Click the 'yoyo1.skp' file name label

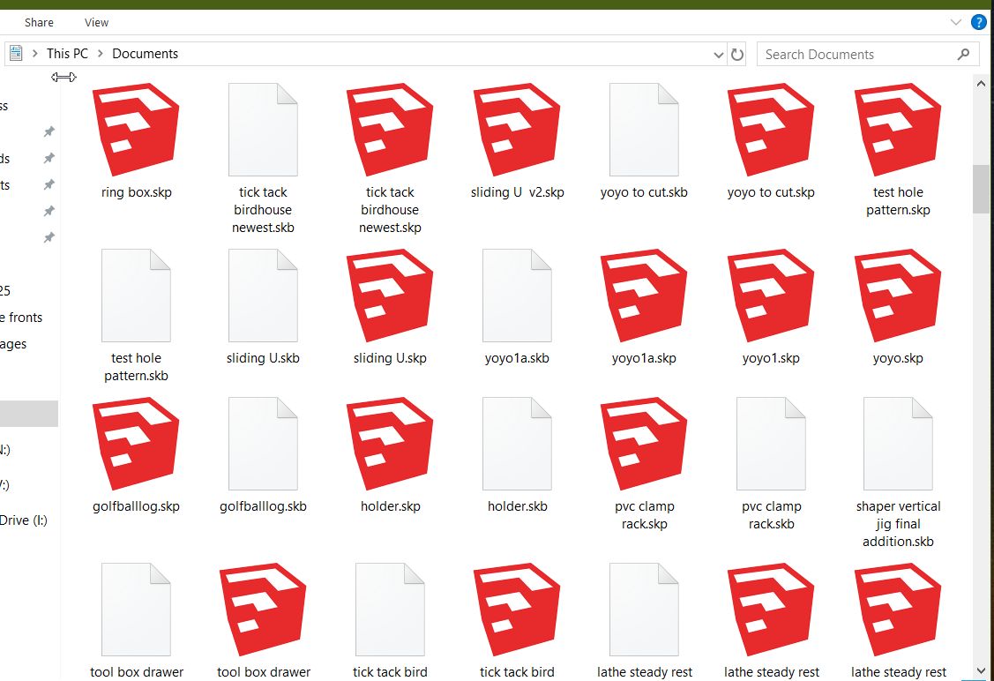point(771,358)
